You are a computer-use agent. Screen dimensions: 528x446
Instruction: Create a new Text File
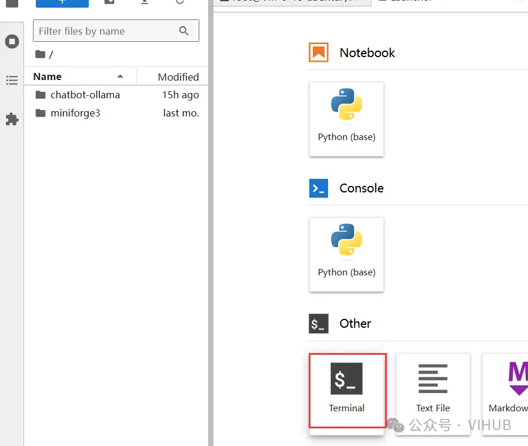[433, 391]
